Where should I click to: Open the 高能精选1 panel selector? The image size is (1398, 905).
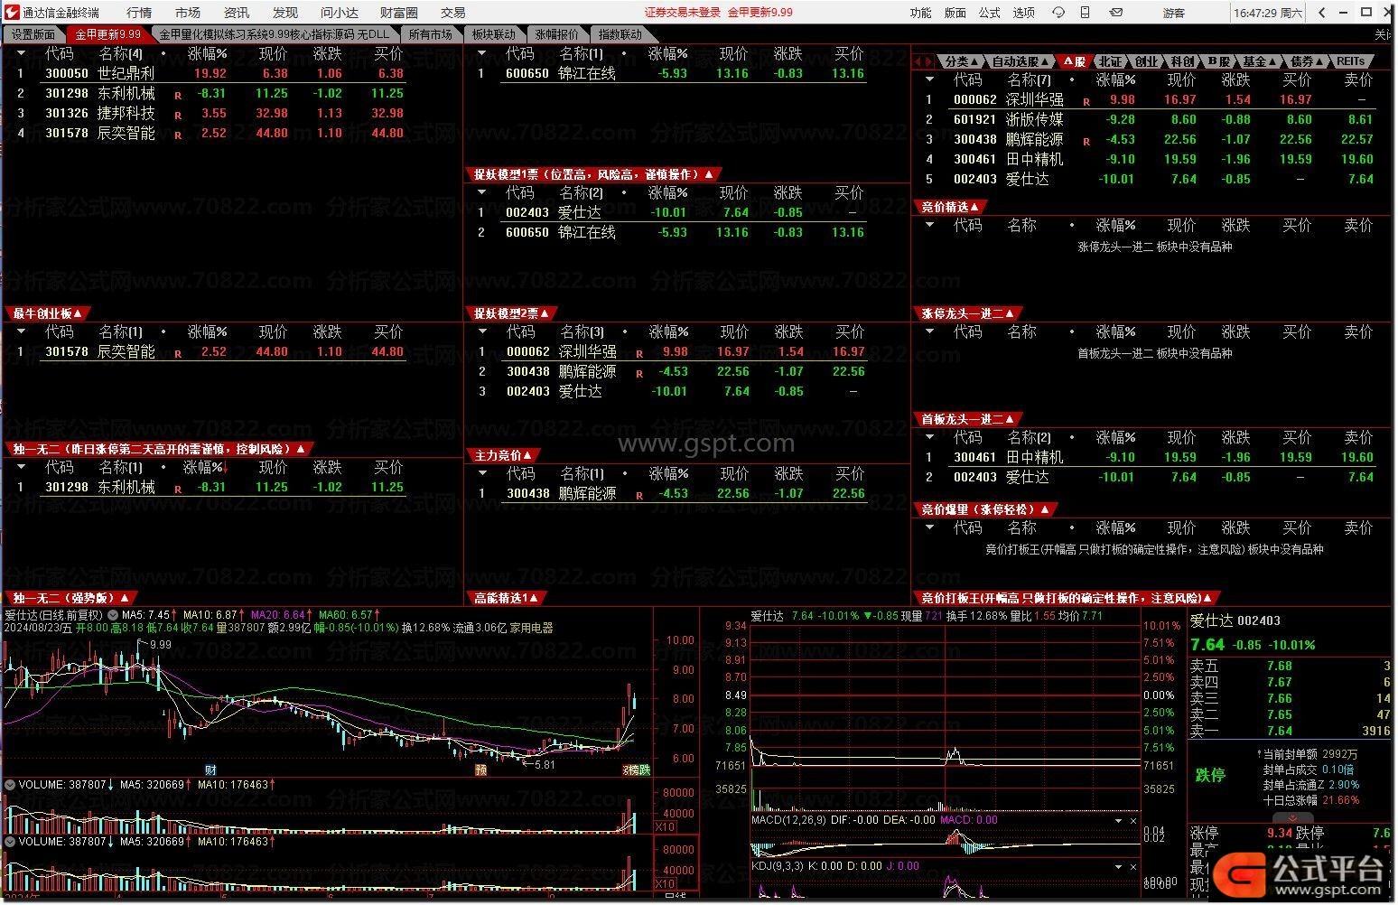(x=507, y=598)
